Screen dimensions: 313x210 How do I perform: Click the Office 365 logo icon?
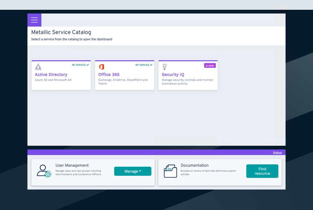point(102,67)
